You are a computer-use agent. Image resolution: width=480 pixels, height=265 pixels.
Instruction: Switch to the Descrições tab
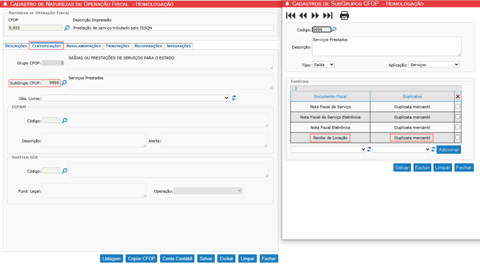pos(16,46)
